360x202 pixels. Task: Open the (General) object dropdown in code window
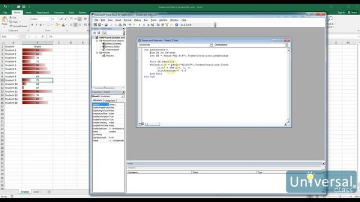point(211,45)
